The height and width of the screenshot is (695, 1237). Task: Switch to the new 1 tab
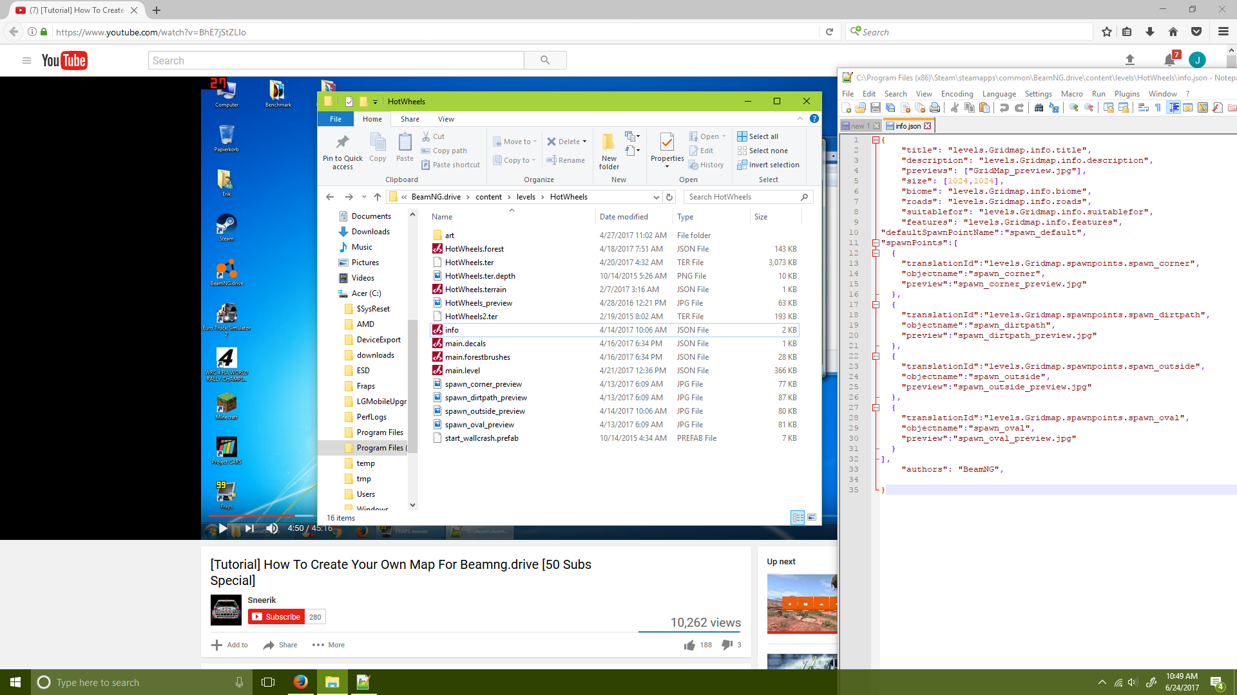pos(861,125)
